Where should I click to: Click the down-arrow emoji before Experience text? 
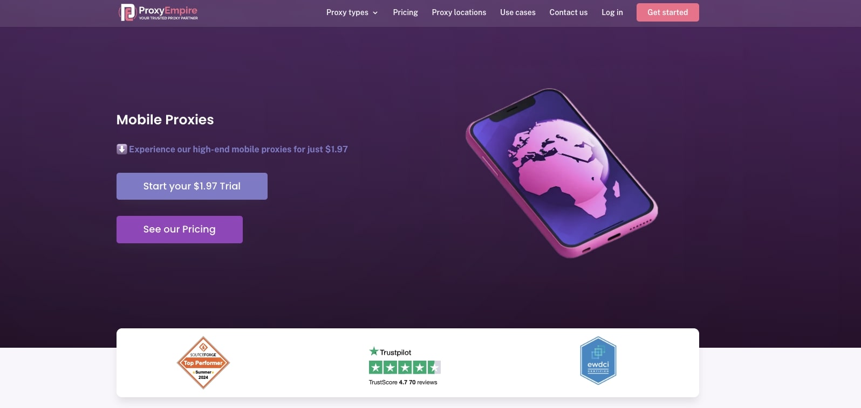tap(122, 149)
